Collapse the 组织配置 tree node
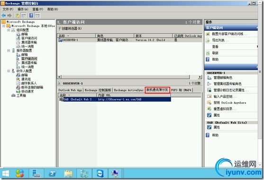This screenshot has height=180, width=264. [x=9, y=30]
